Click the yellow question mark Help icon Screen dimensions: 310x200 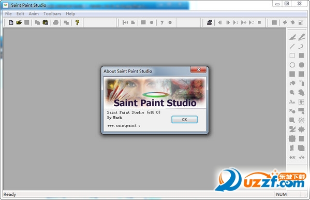(x=77, y=22)
